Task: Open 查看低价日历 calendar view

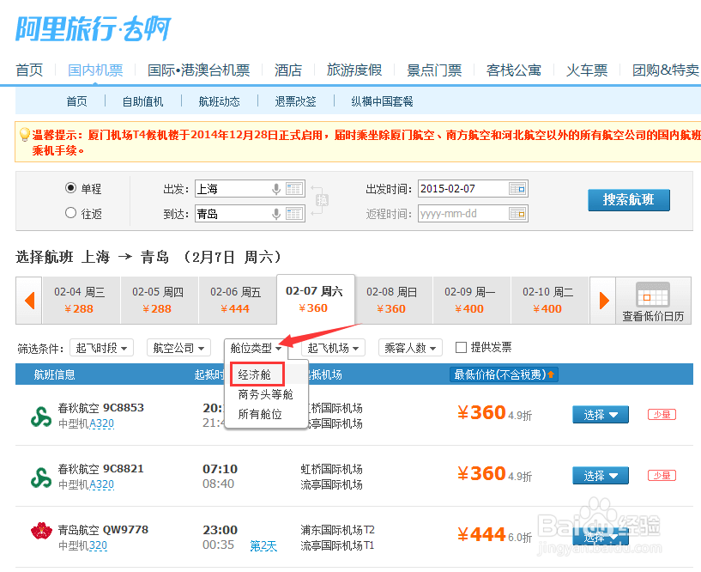Action: coord(653,301)
